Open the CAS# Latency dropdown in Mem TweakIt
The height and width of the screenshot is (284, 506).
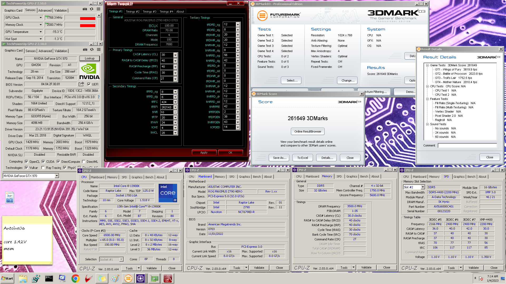click(x=176, y=55)
